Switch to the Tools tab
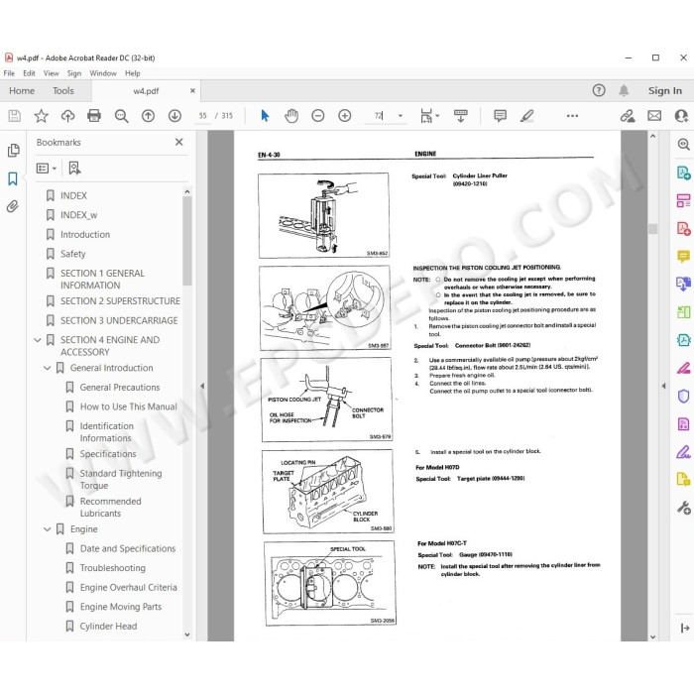Image resolution: width=694 pixels, height=694 pixels. (x=63, y=91)
